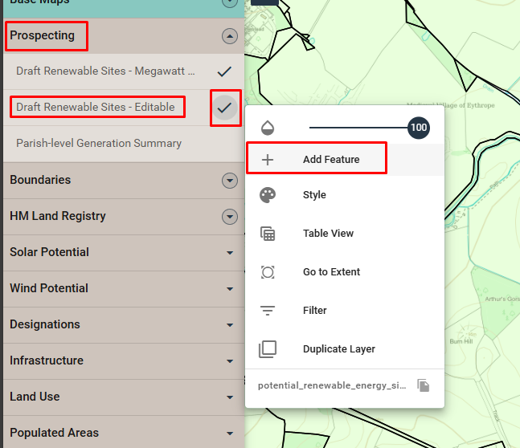Expand the Boundaries group arrow

(230, 181)
